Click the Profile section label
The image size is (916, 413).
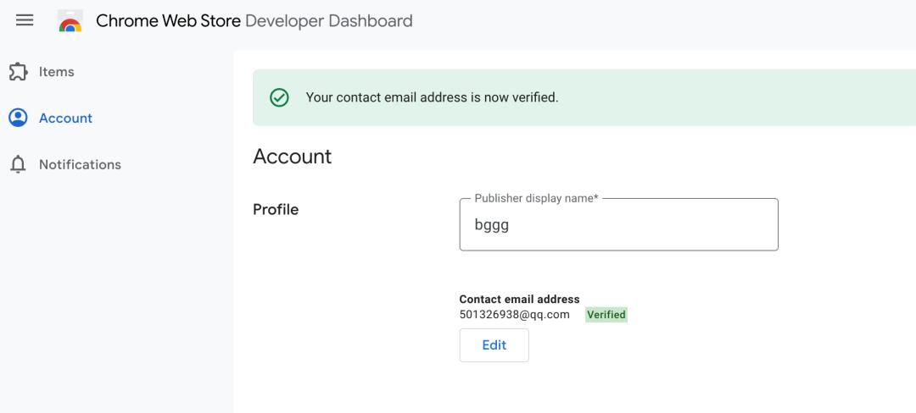(x=276, y=209)
